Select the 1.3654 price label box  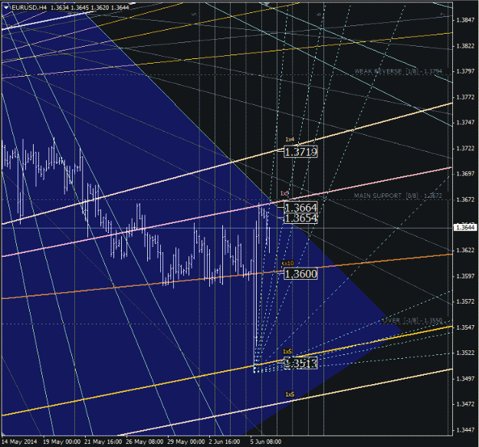[x=301, y=219]
